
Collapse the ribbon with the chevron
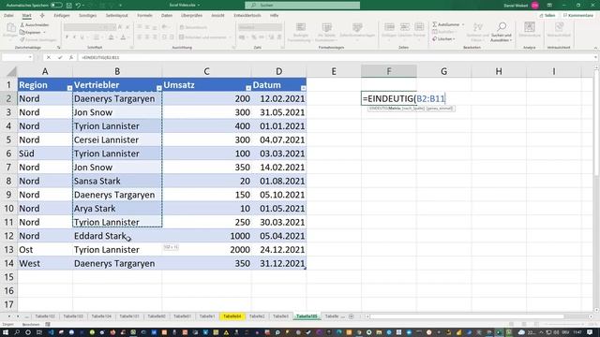pos(595,48)
